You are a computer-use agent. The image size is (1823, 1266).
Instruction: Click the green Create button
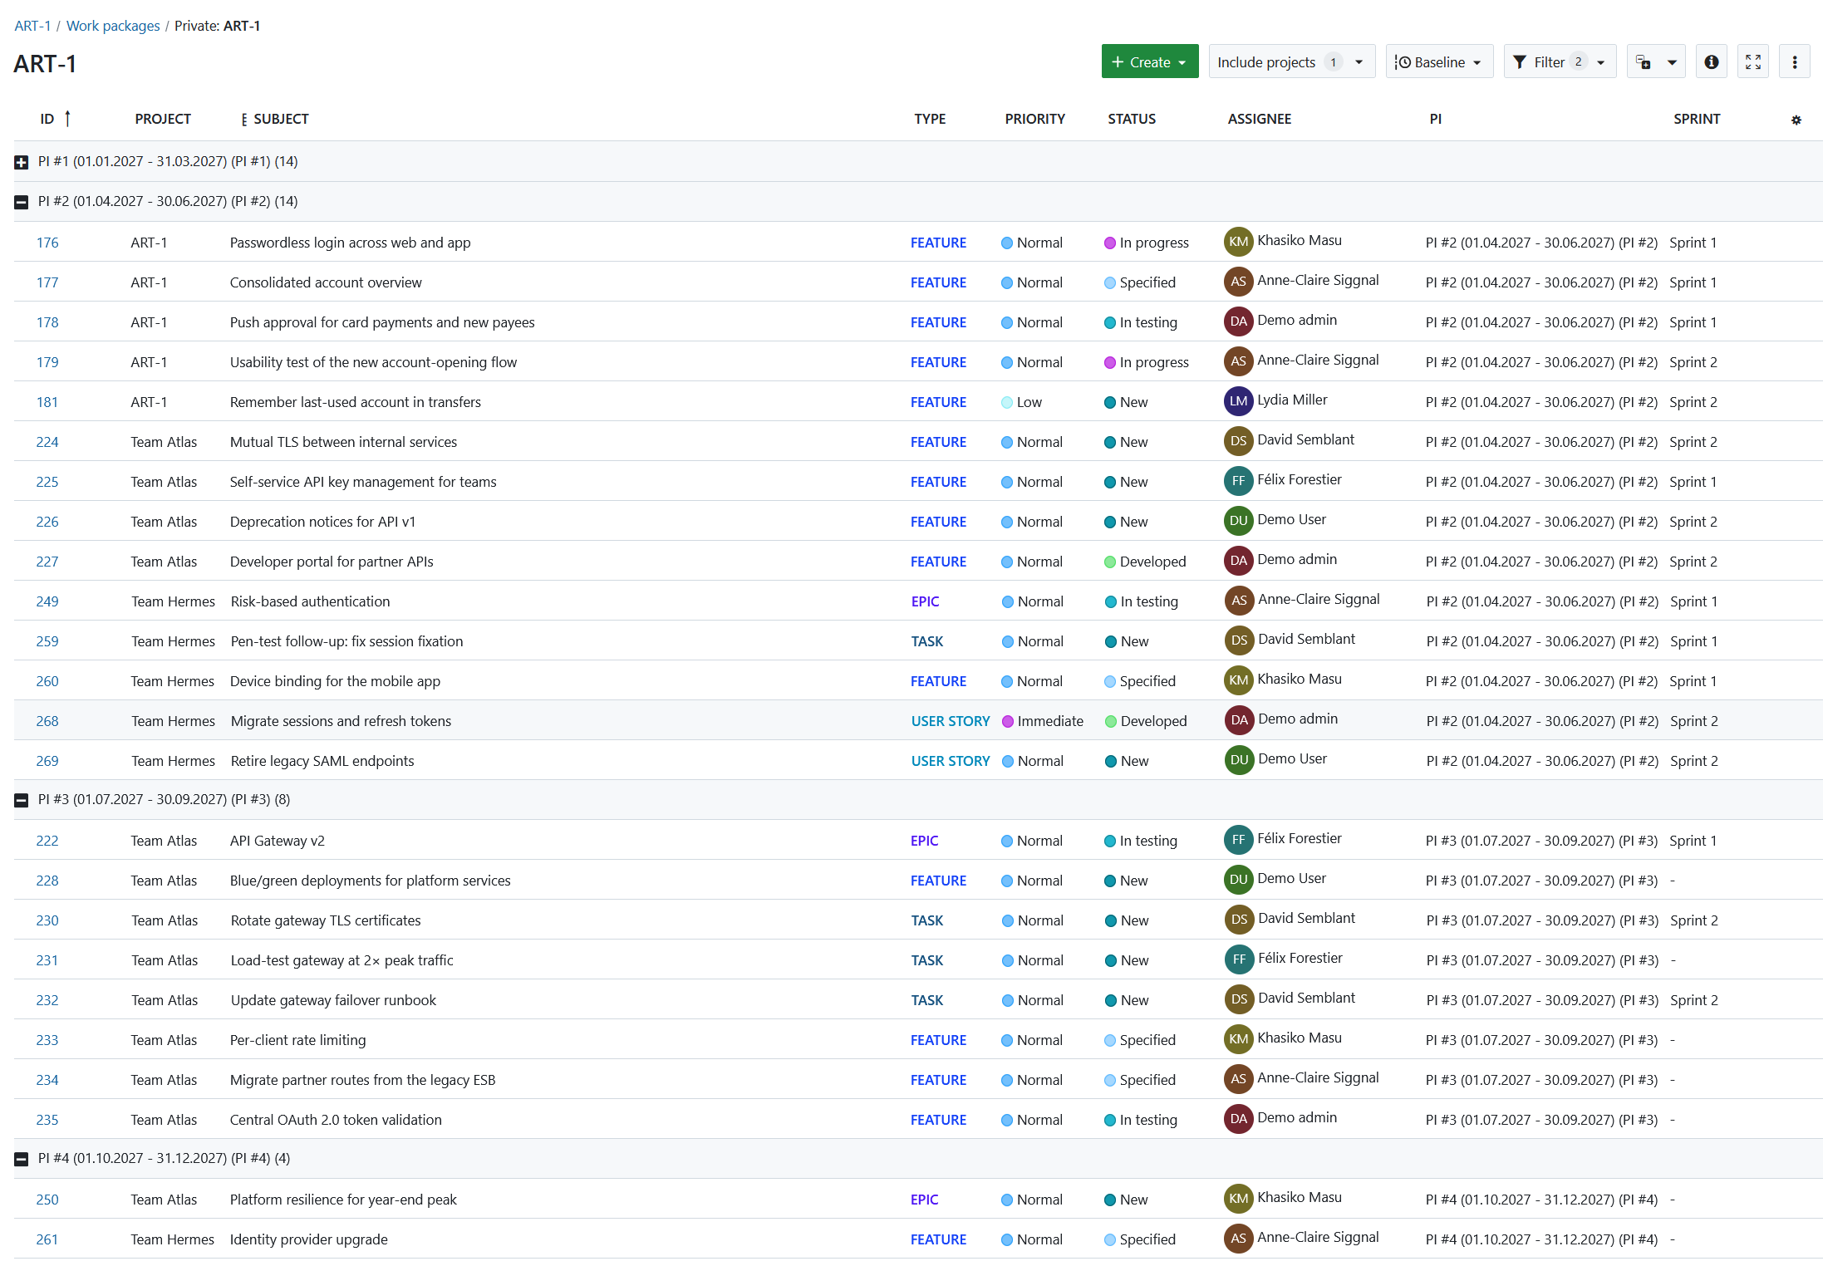[1149, 62]
